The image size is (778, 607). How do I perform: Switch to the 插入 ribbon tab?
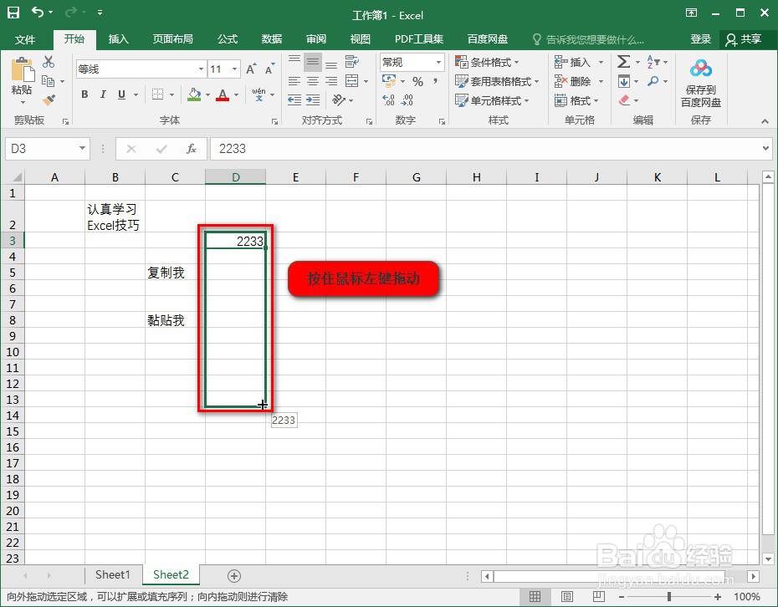point(118,38)
